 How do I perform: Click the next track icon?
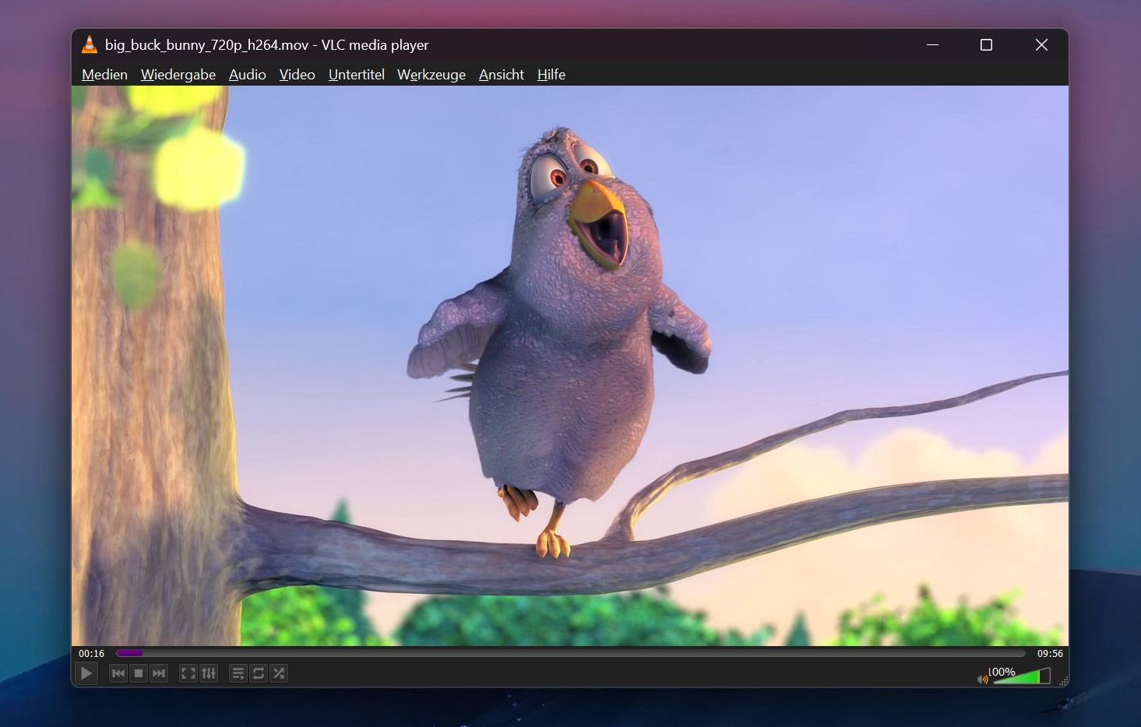click(x=159, y=673)
